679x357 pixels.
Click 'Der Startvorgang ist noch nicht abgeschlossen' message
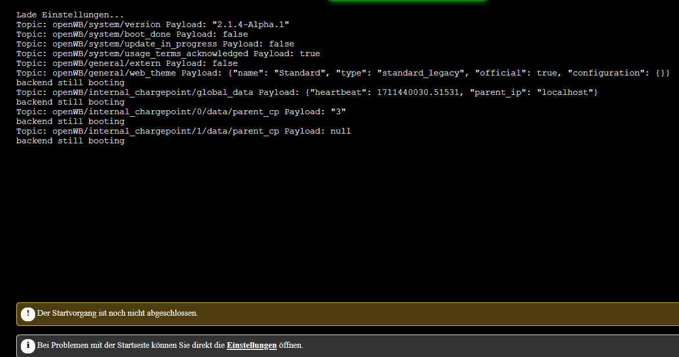pos(117,313)
